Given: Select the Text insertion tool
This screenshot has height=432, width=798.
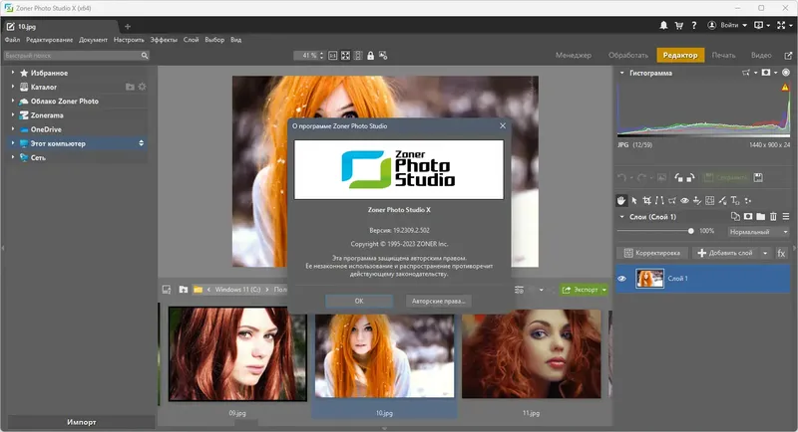Looking at the screenshot, I should tap(735, 200).
